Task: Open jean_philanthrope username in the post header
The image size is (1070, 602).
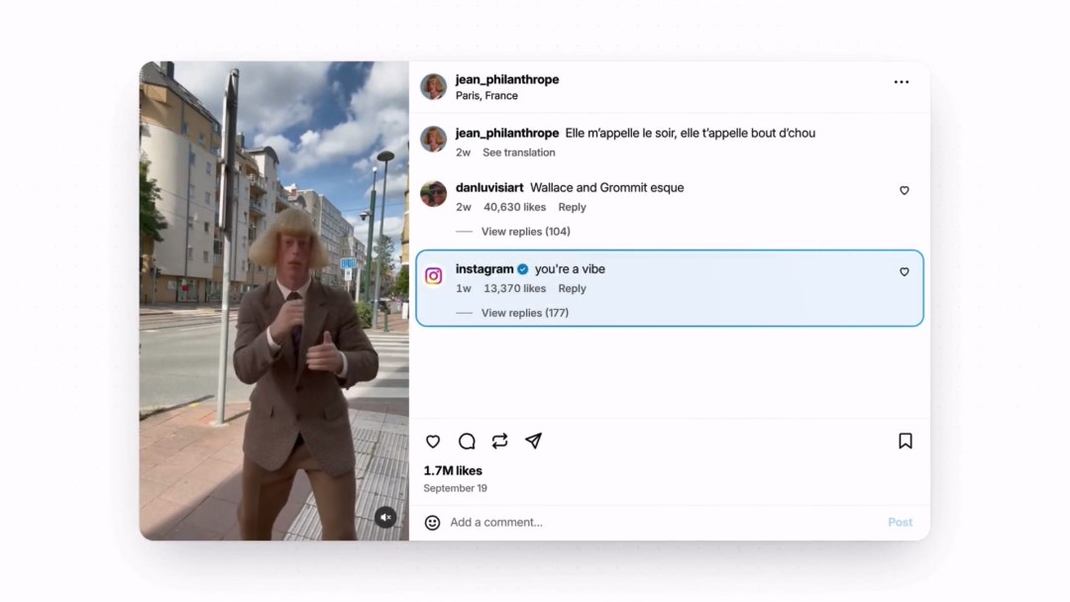Action: point(507,79)
